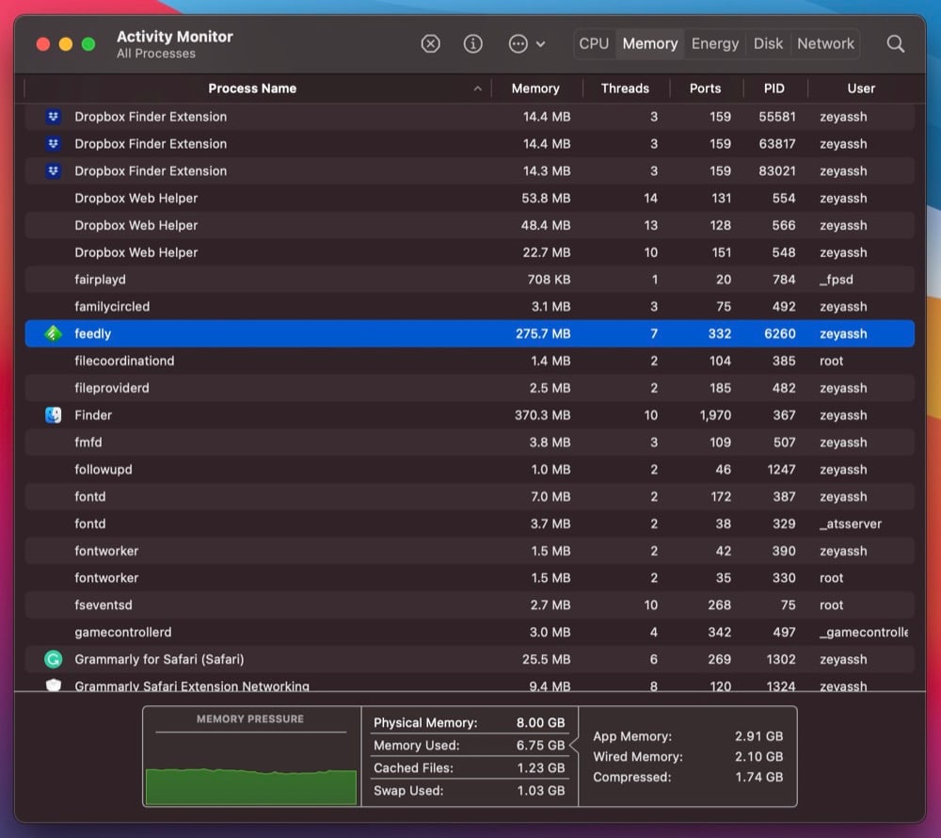This screenshot has width=941, height=838.
Task: Click the Physical Memory 8.00 GB entry
Action: pyautogui.click(x=469, y=723)
